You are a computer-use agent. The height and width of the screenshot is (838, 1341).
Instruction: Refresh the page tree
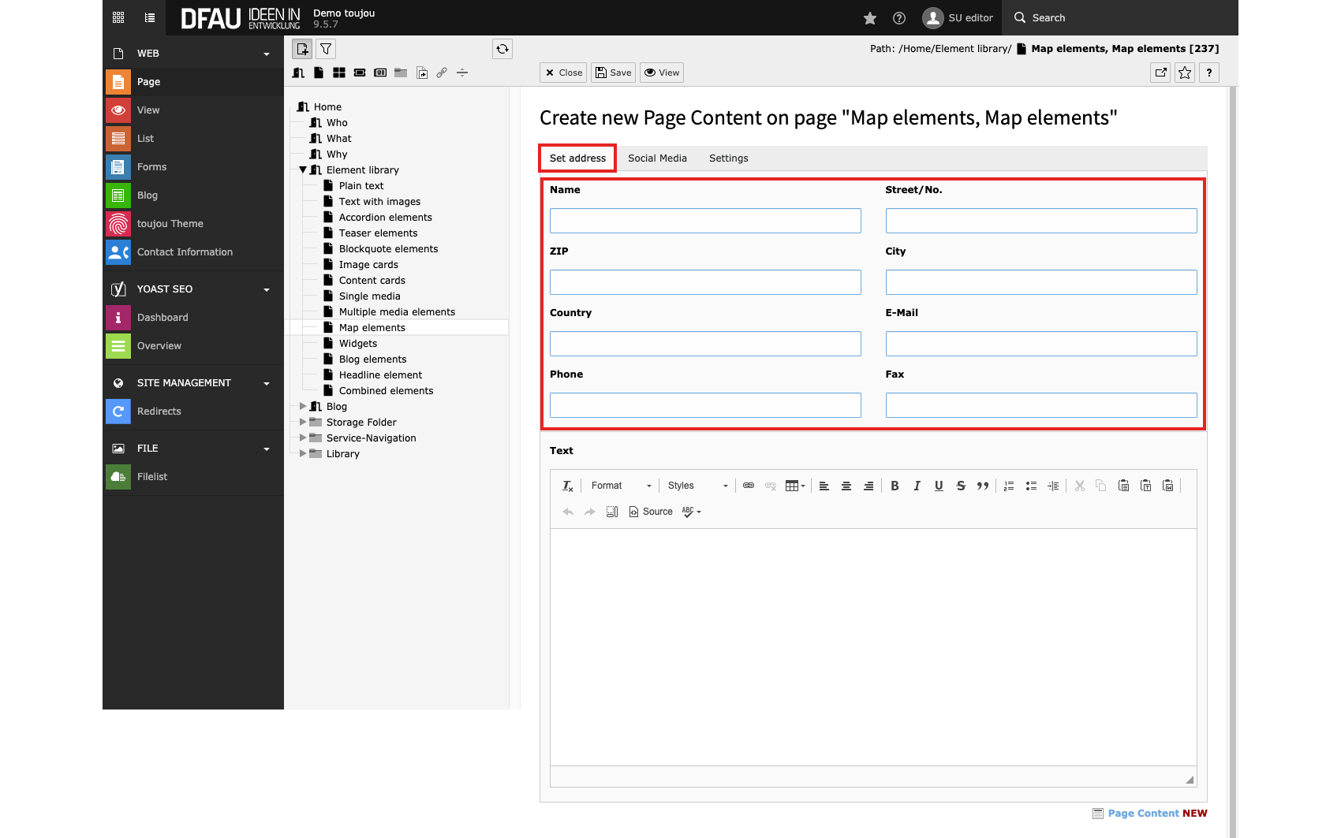502,49
